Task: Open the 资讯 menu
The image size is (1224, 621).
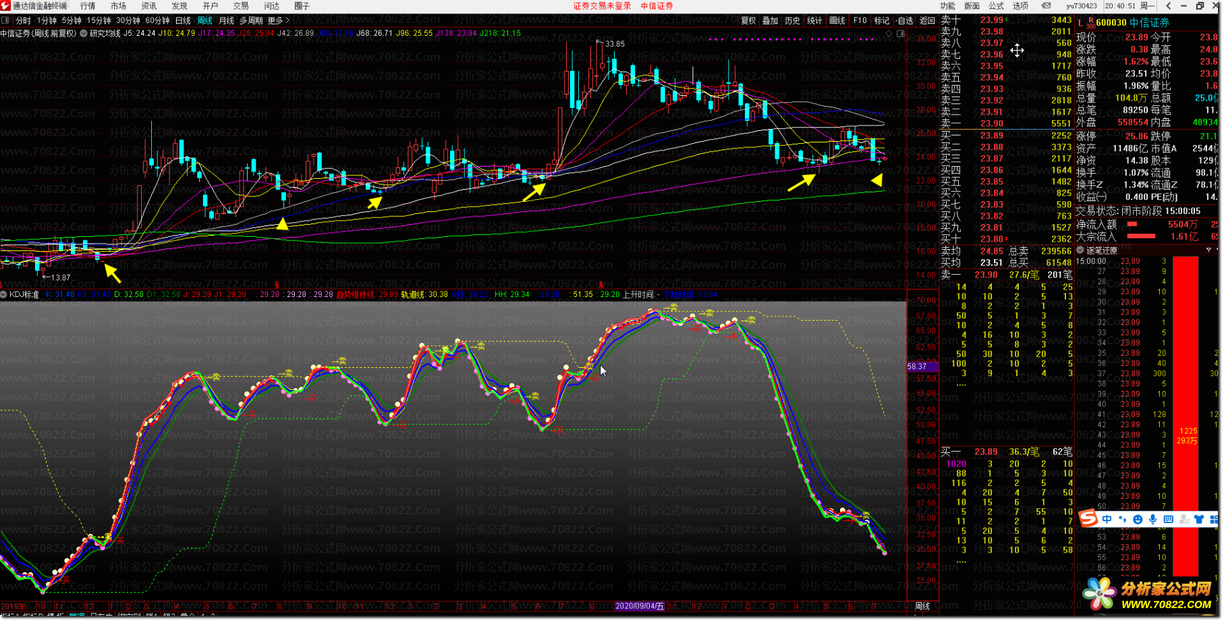Action: pyautogui.click(x=149, y=5)
